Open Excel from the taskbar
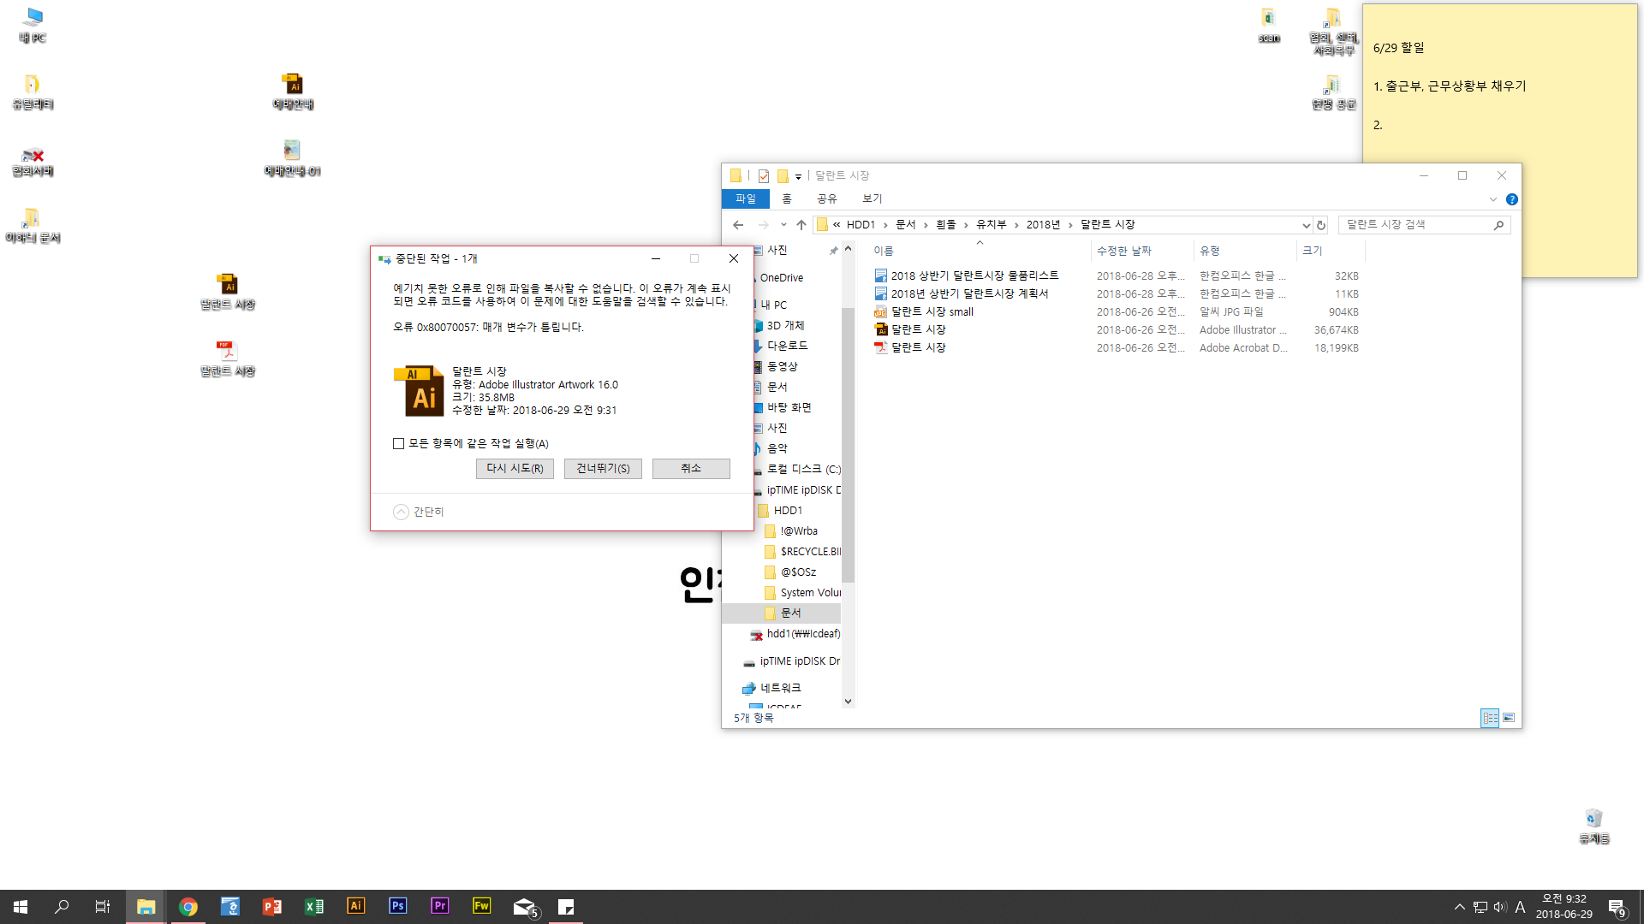 click(313, 906)
